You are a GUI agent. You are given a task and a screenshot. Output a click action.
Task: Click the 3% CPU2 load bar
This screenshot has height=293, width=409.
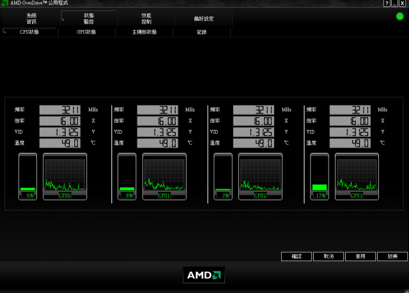pyautogui.click(x=223, y=177)
